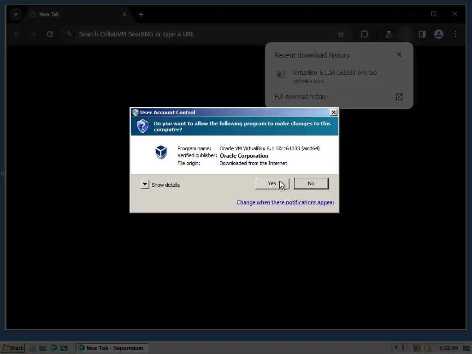Click 'Downloaded from the Internet' file origin text

click(x=253, y=163)
